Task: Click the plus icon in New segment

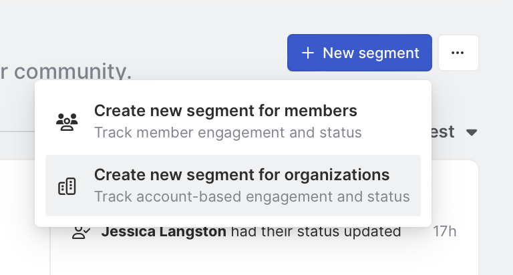Action: tap(307, 53)
